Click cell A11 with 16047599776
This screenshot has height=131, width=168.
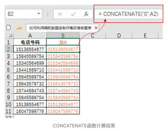(x=30, y=111)
